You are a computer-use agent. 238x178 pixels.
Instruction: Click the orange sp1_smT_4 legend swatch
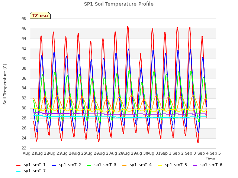(x=124, y=165)
